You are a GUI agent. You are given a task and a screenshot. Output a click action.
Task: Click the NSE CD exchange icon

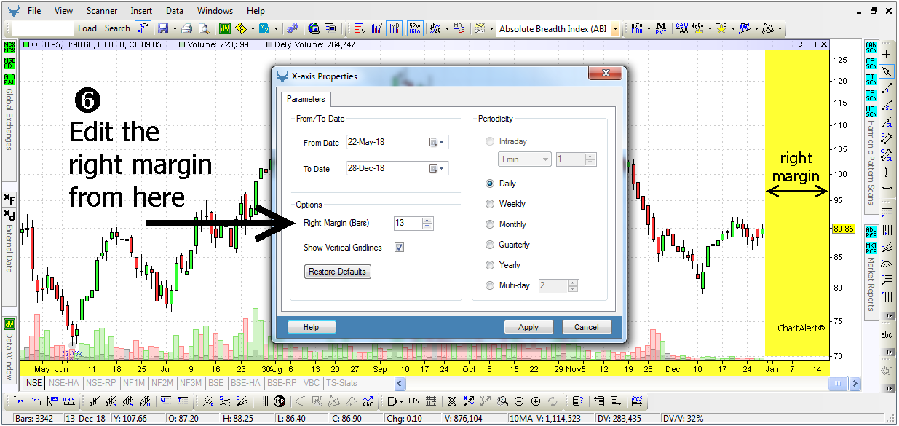9,63
